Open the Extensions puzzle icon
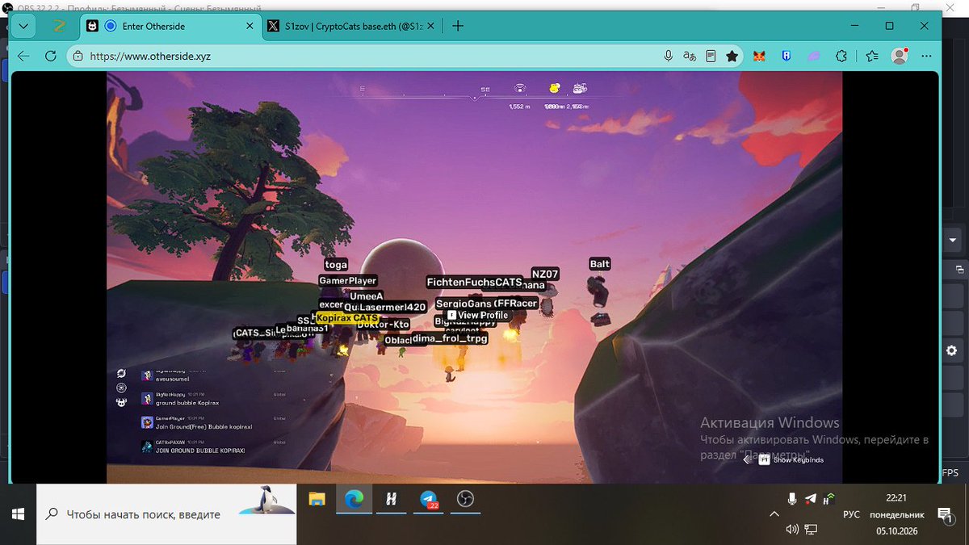The image size is (969, 545). pos(841,57)
